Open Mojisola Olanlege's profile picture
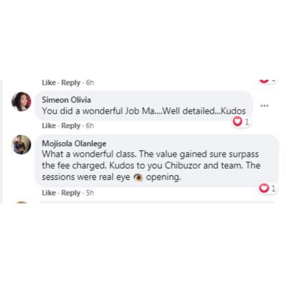The width and height of the screenshot is (291, 291). [21, 145]
